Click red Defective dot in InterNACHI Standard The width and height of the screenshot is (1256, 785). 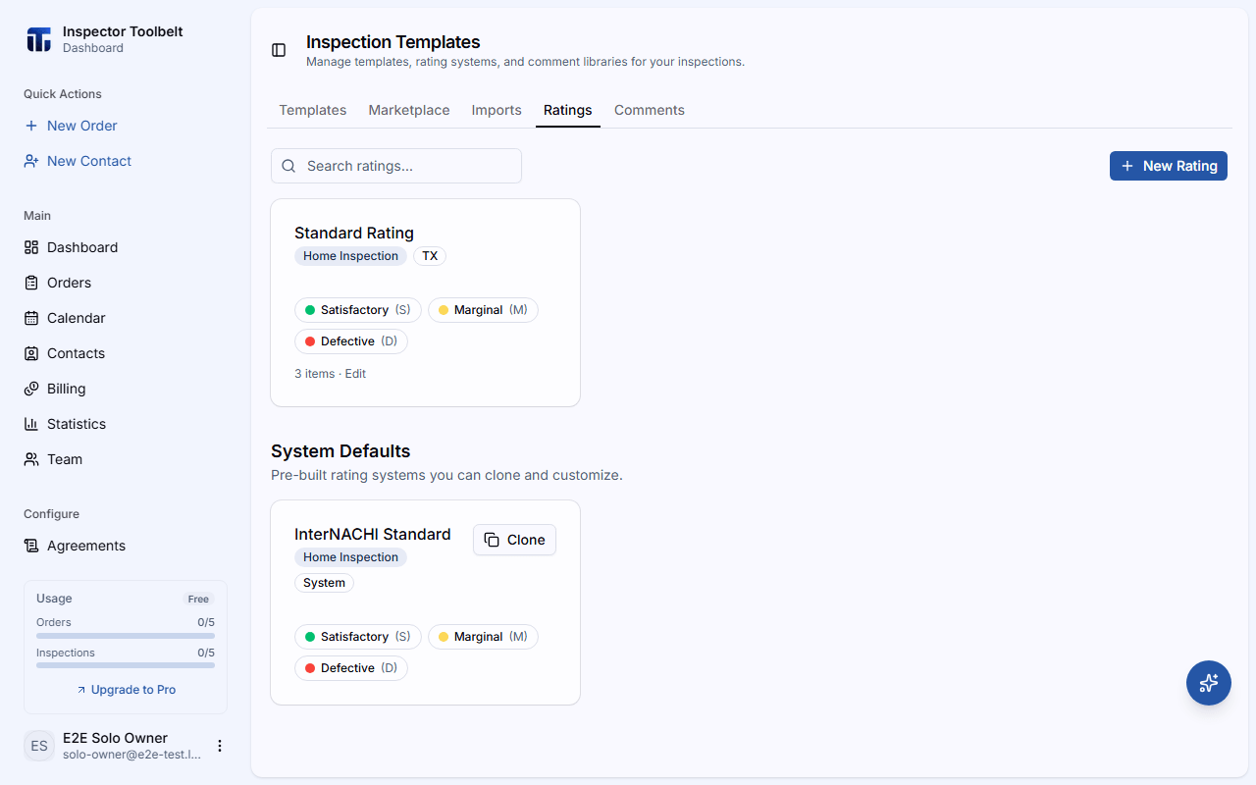[x=310, y=668]
